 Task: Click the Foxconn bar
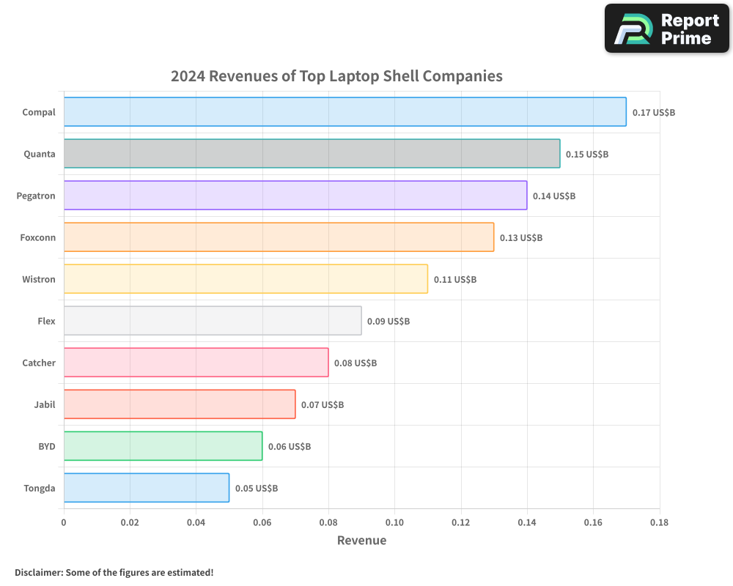point(279,237)
